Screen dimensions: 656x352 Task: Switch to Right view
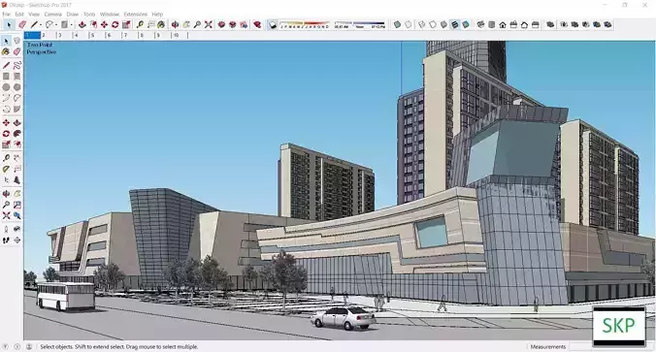point(513,24)
